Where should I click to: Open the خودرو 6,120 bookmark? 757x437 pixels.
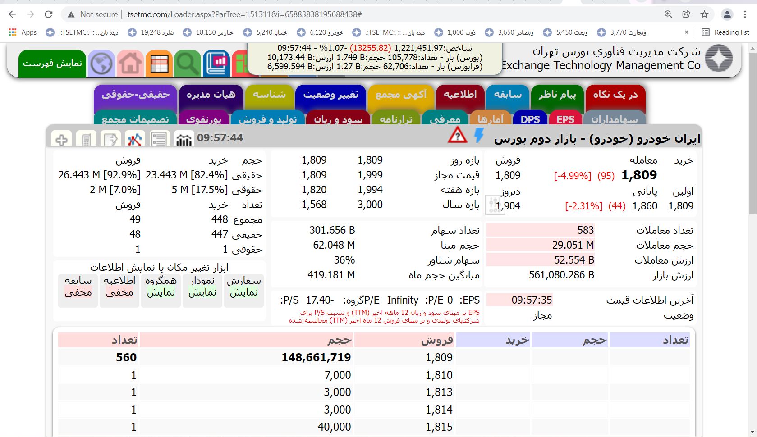point(320,32)
